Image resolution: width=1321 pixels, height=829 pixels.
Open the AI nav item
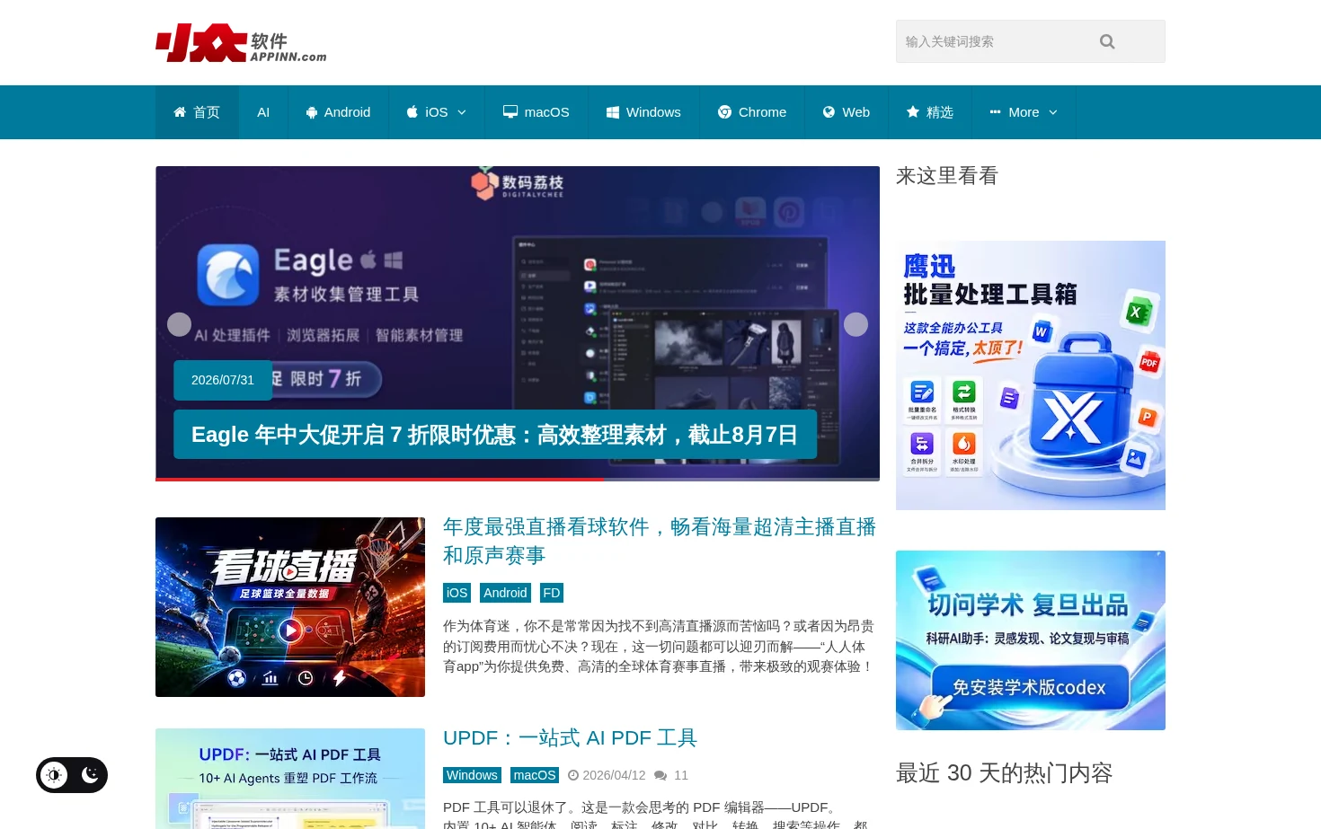point(263,112)
